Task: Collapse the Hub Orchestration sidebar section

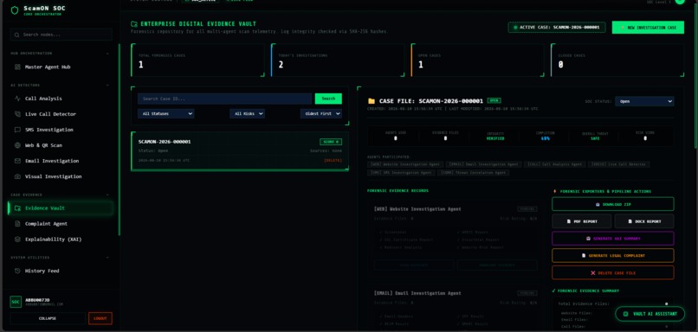Action: click(x=107, y=54)
